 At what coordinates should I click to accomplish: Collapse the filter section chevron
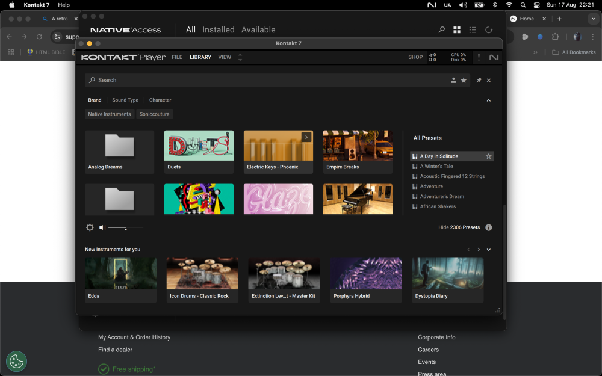click(x=489, y=100)
